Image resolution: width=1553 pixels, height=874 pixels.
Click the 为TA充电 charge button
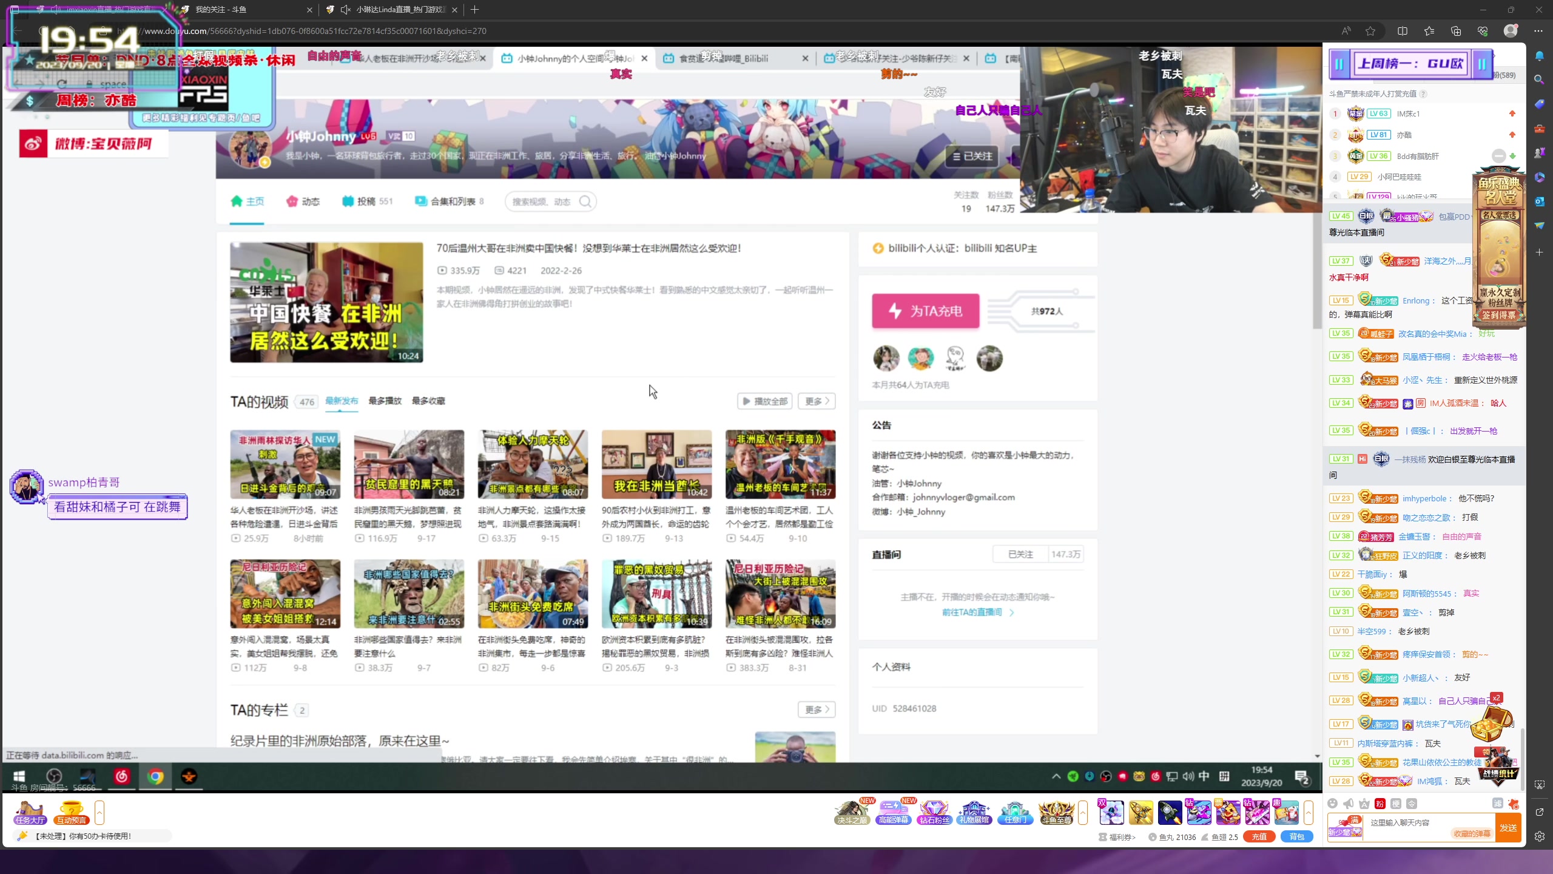[x=925, y=310]
